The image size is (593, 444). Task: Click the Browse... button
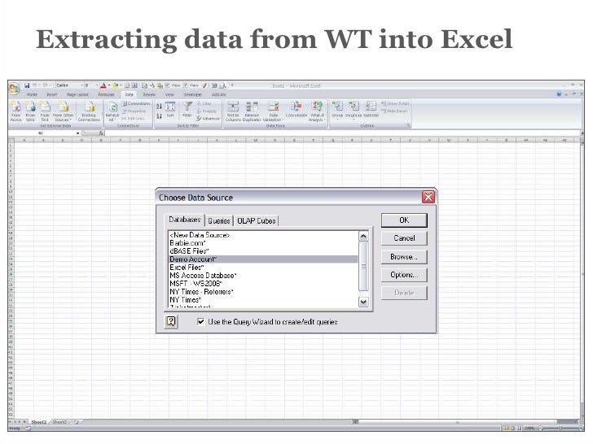(x=404, y=257)
